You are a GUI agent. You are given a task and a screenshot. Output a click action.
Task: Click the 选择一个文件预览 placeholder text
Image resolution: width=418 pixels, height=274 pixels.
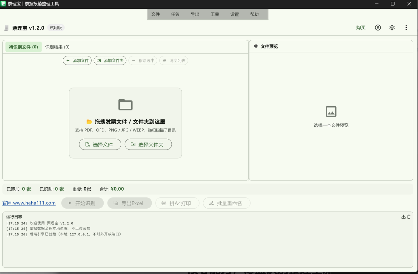point(331,125)
